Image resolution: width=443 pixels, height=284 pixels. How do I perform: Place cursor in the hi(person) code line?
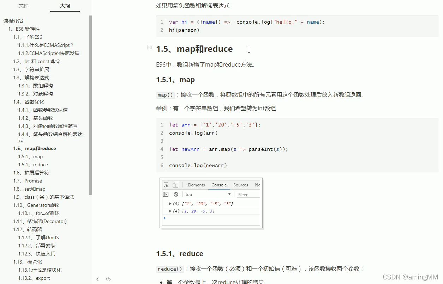184,30
